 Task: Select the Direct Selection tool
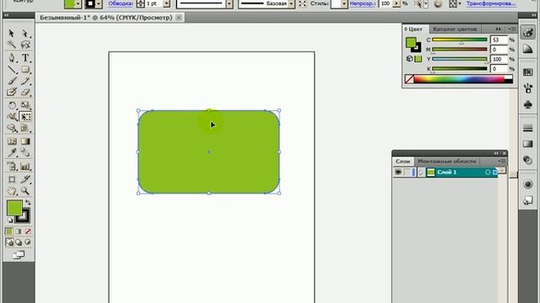pos(25,34)
